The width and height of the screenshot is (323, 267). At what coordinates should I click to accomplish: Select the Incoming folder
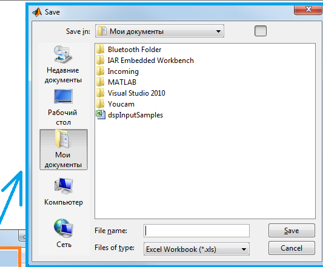click(118, 71)
